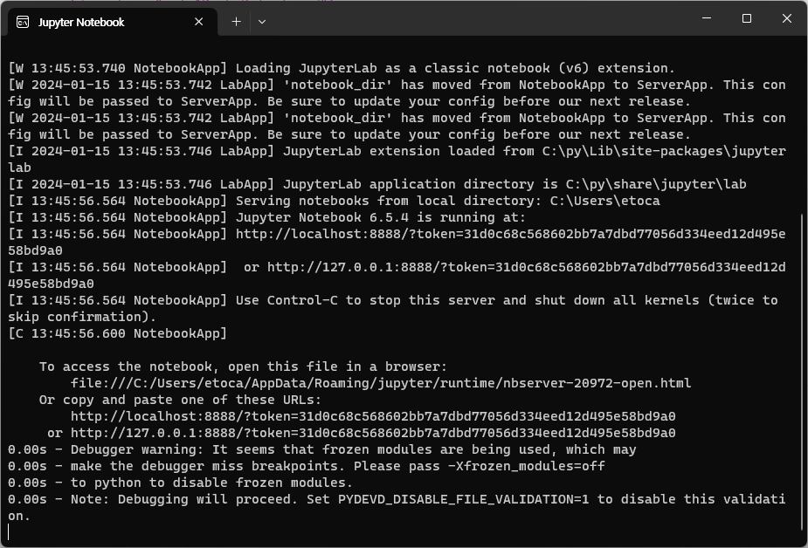The image size is (808, 548).
Task: Select the Jupyter Notebook tab title
Action: (81, 22)
